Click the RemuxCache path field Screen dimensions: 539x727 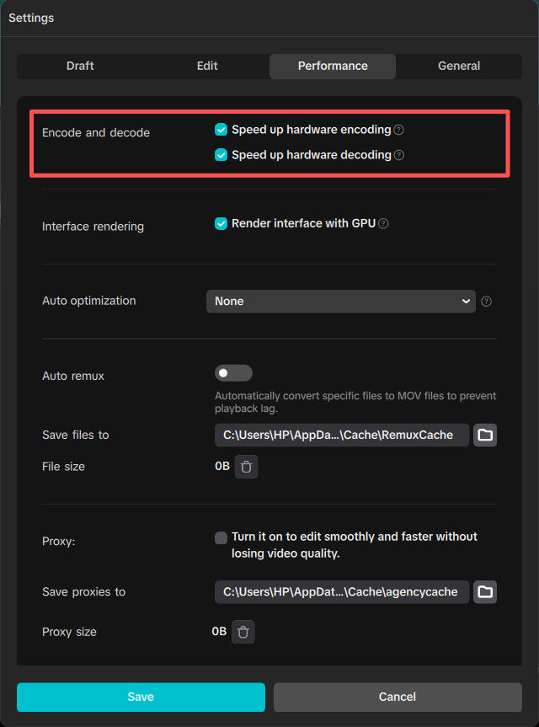(x=341, y=435)
